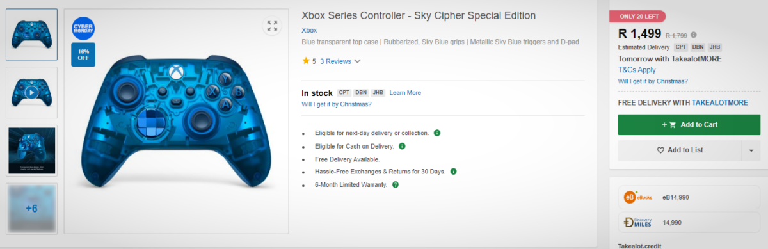Add the controller to cart
Image resolution: width=768 pixels, height=249 pixels.
tap(689, 125)
